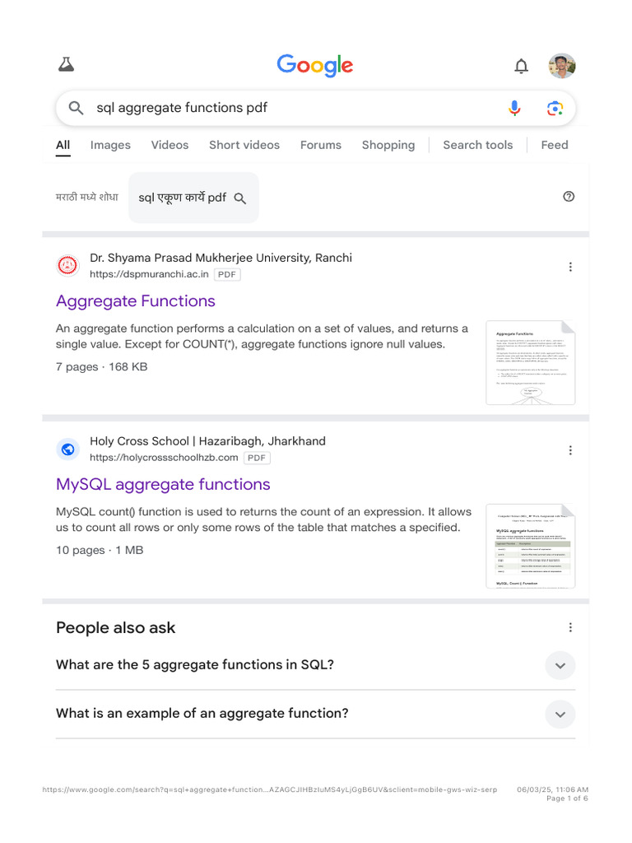Start voice search with microphone icon
The image size is (632, 843).
514,108
